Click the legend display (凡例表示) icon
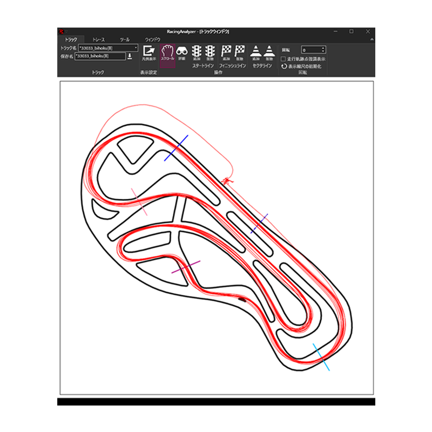432x432 pixels. [148, 52]
